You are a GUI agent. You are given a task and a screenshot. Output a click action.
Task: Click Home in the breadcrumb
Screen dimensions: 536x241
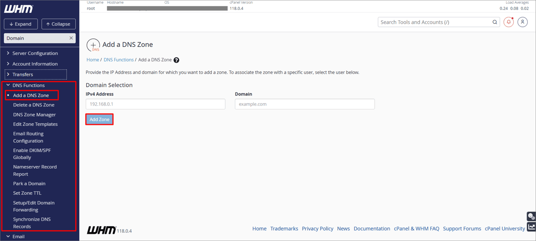(x=93, y=60)
